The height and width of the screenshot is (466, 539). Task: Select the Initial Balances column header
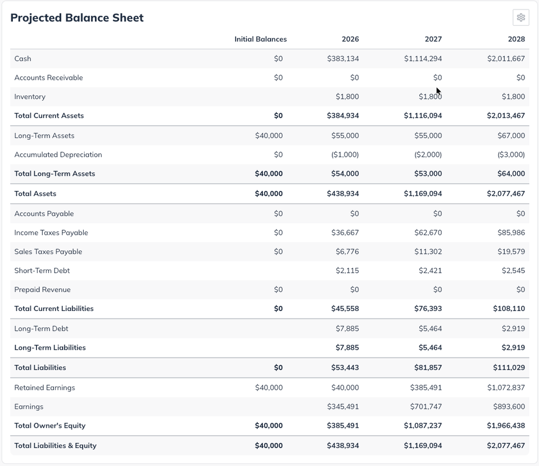pos(261,39)
